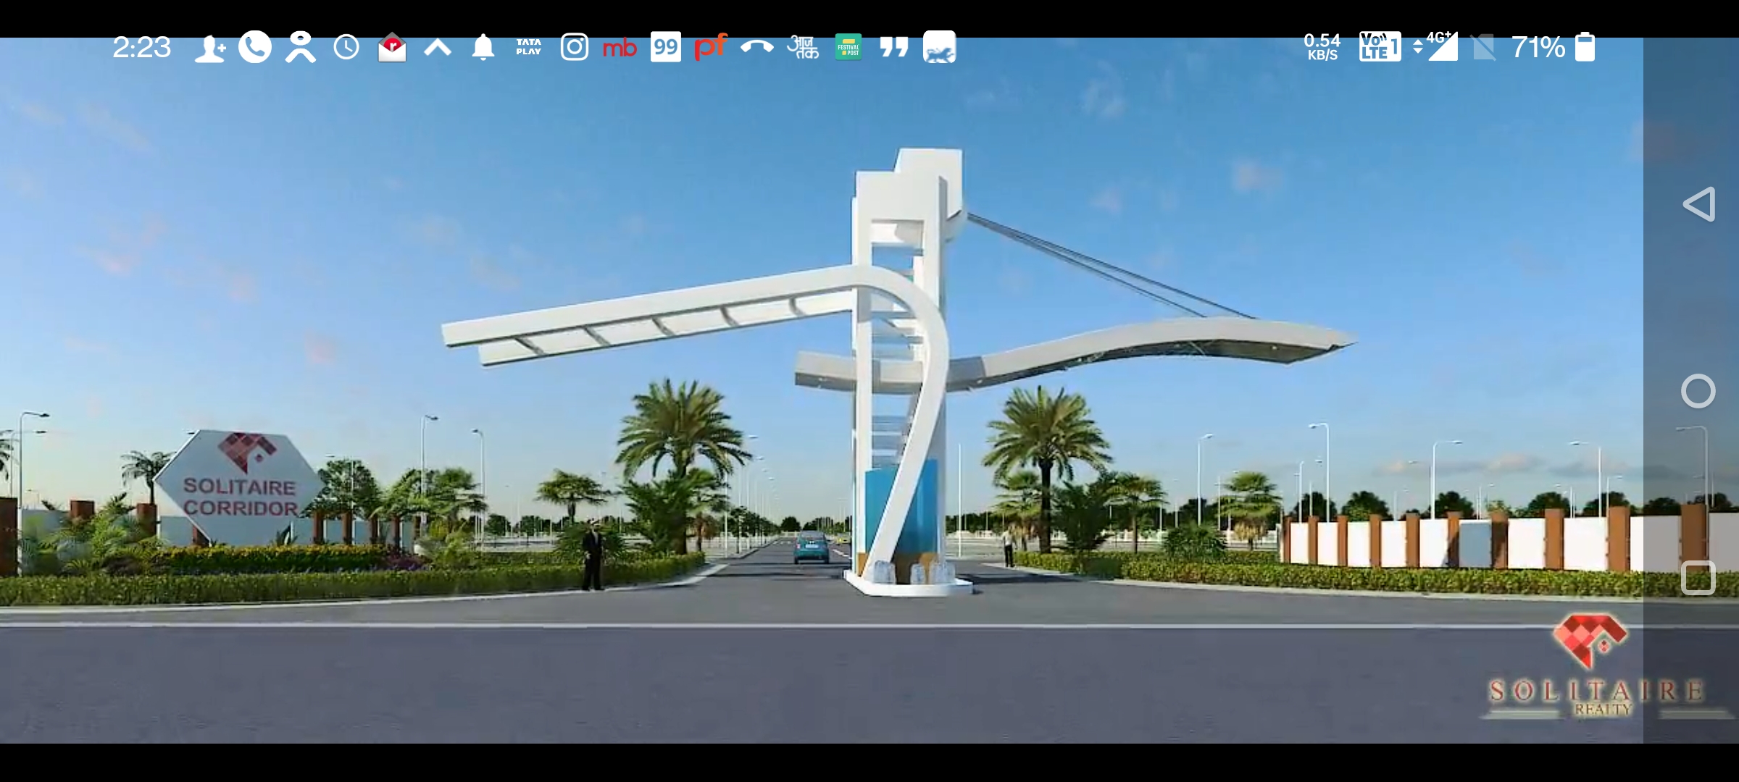This screenshot has width=1739, height=782.
Task: Tap the clock icon in status bar
Action: coord(346,48)
